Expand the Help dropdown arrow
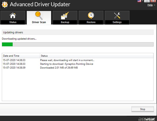 (154, 5)
